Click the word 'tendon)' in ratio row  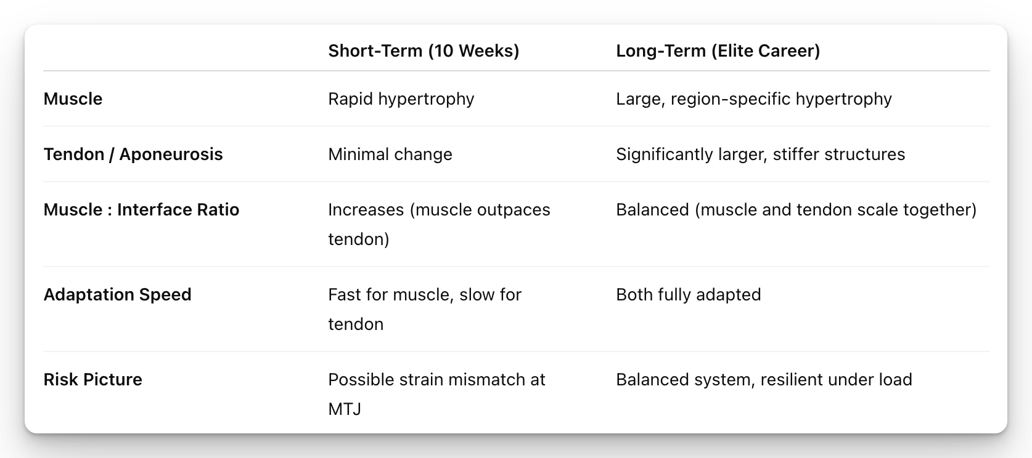pyautogui.click(x=358, y=239)
